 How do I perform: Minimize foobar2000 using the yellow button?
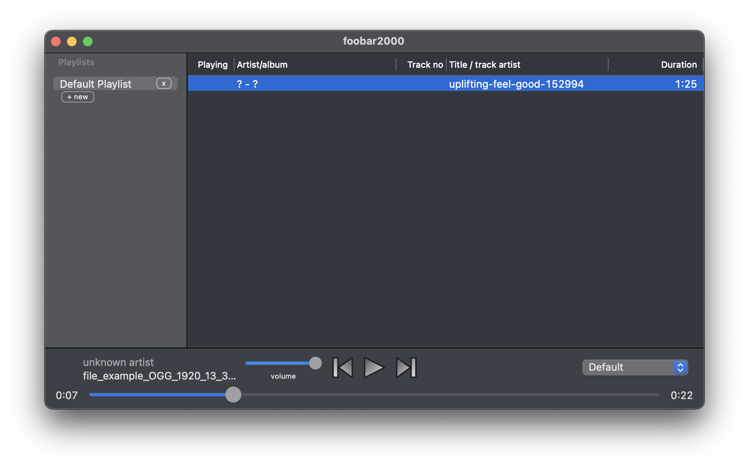[x=72, y=41]
